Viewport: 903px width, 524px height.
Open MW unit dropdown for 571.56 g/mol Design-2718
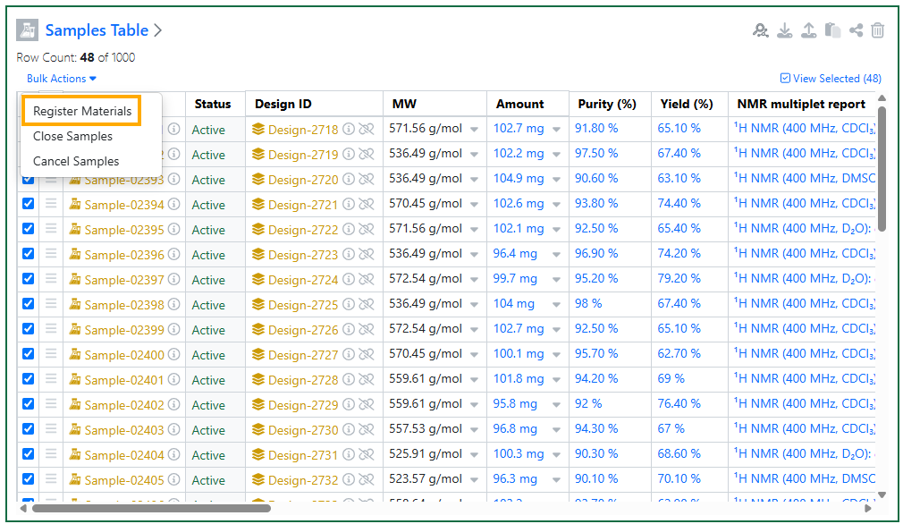[x=474, y=130]
